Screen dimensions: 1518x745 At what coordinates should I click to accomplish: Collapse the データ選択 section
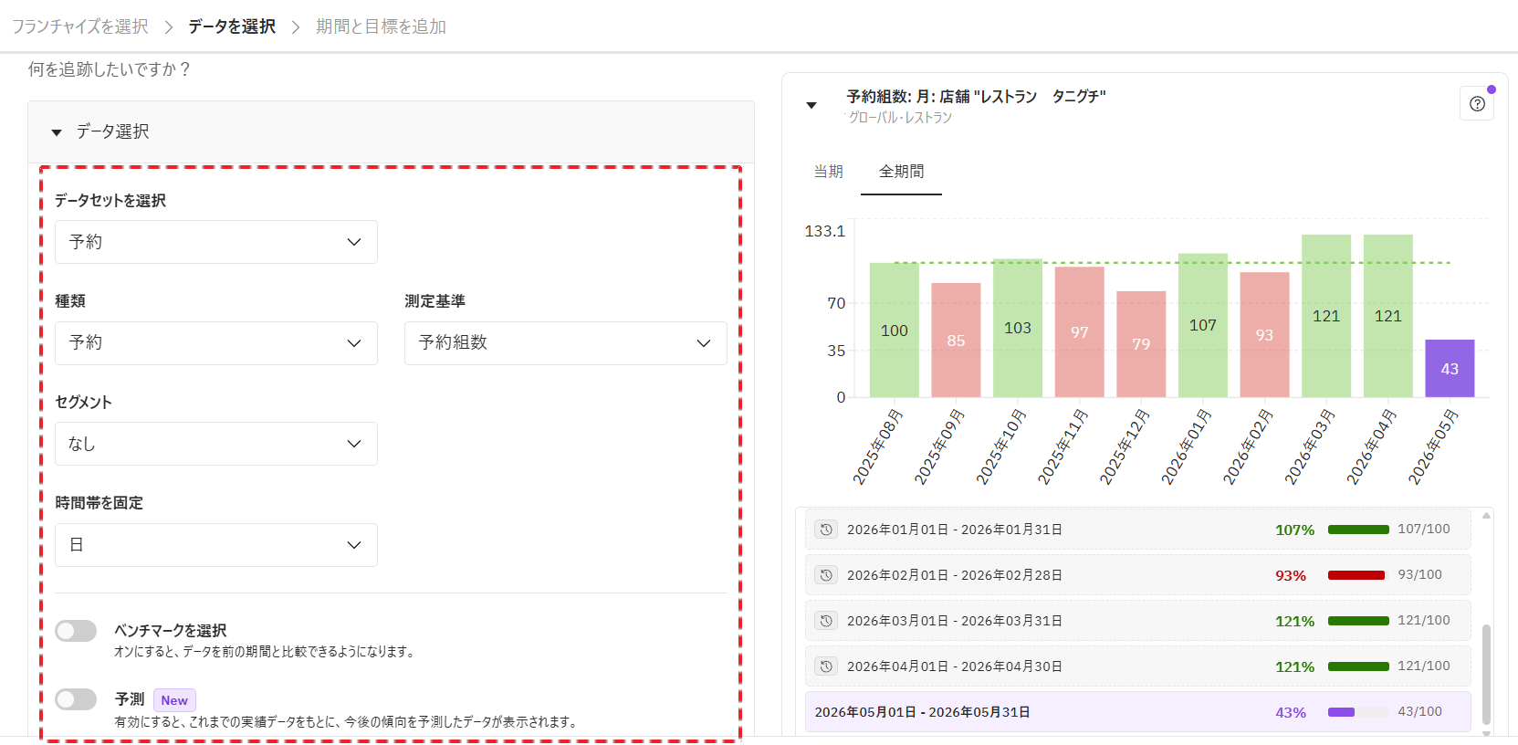point(57,132)
